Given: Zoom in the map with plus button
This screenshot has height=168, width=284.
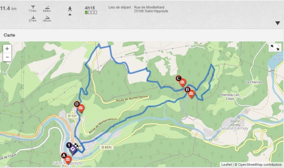Looking at the screenshot, I should [7, 49].
